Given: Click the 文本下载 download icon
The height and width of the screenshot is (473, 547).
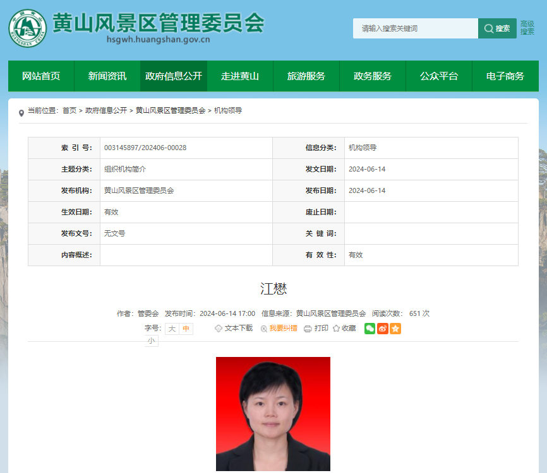Looking at the screenshot, I should pyautogui.click(x=219, y=329).
